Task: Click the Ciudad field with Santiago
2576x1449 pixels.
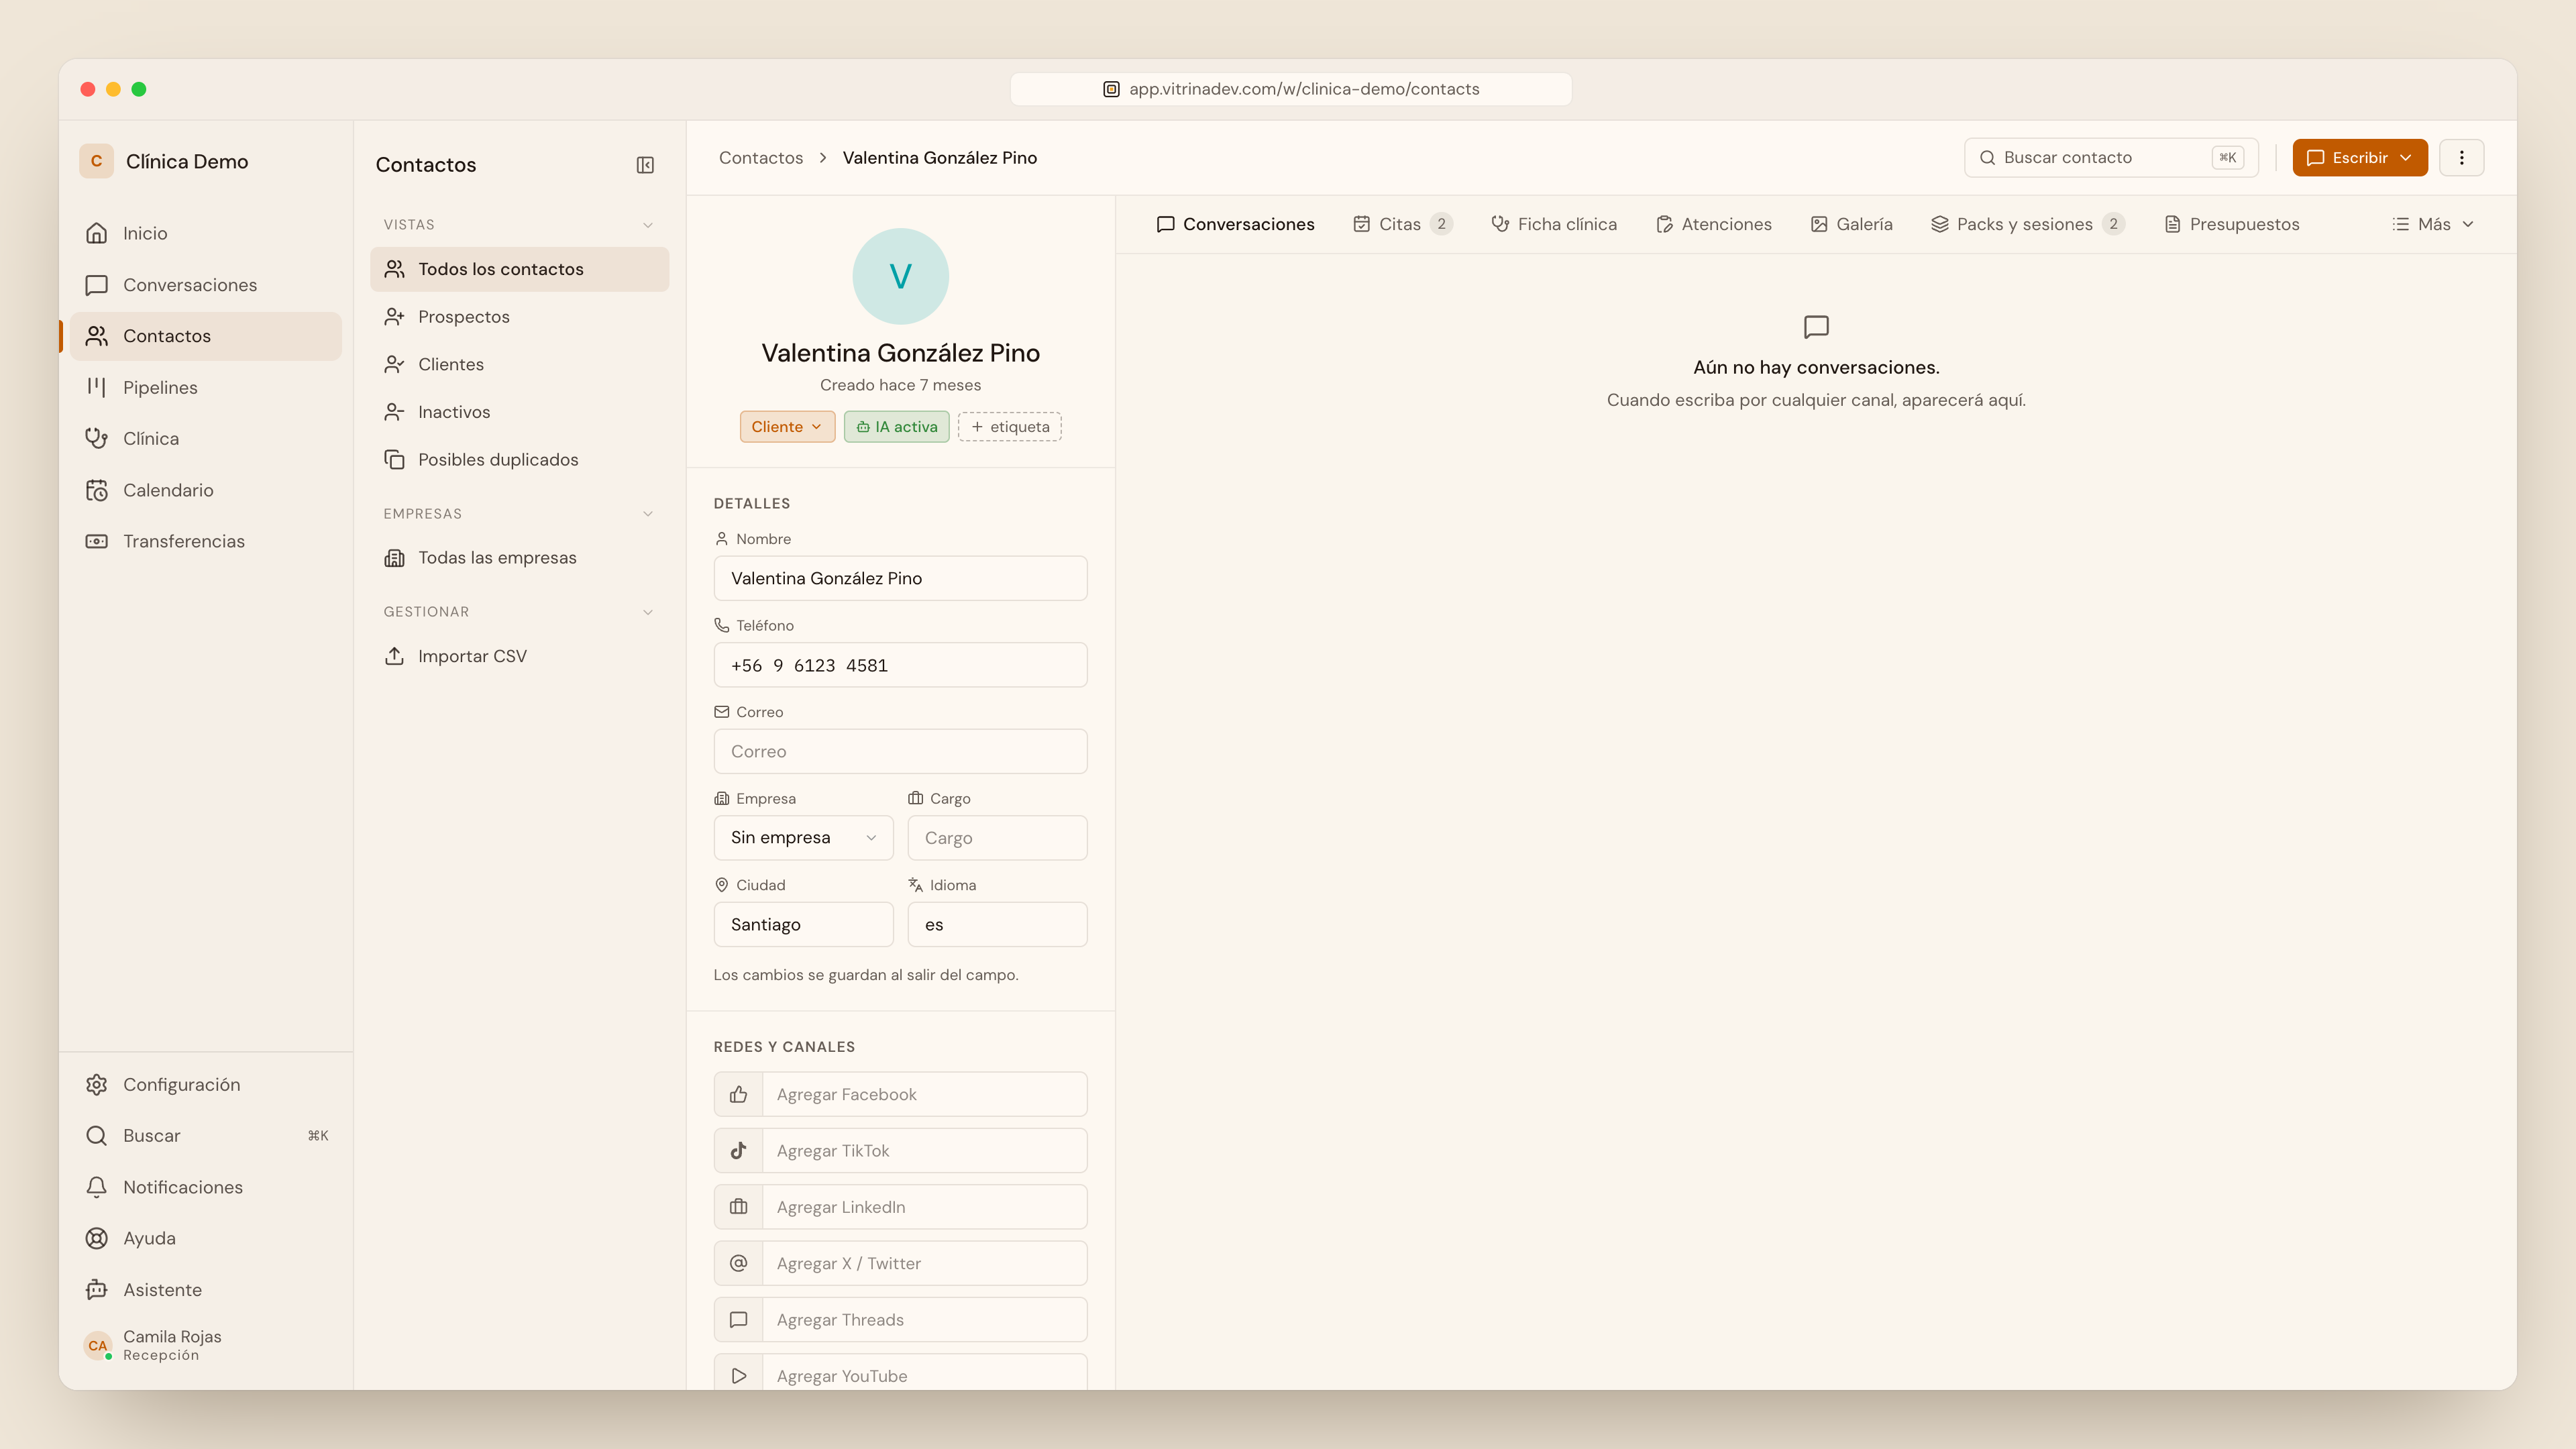Action: pyautogui.click(x=803, y=924)
